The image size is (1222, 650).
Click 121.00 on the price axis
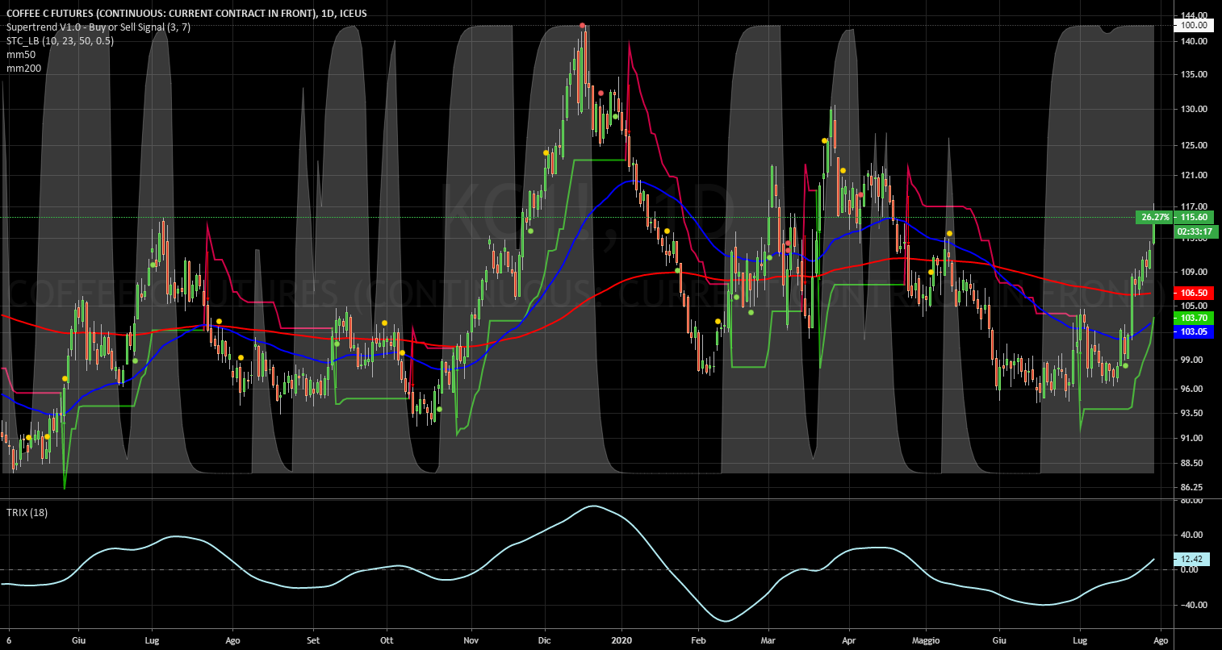pos(1195,175)
